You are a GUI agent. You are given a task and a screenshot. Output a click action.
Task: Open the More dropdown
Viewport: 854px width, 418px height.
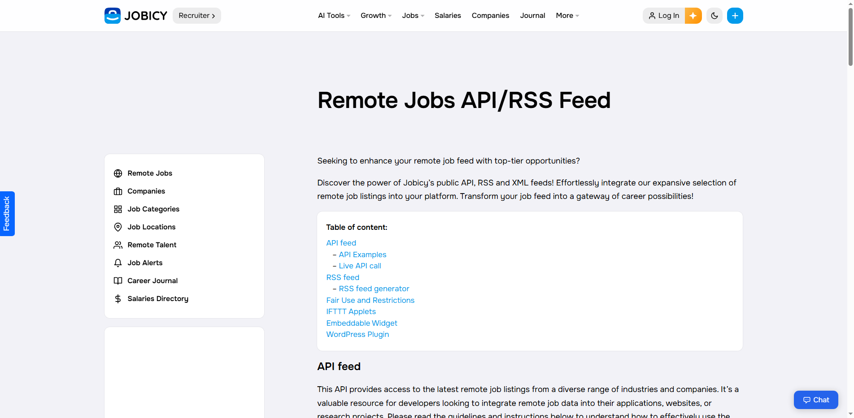click(x=566, y=15)
